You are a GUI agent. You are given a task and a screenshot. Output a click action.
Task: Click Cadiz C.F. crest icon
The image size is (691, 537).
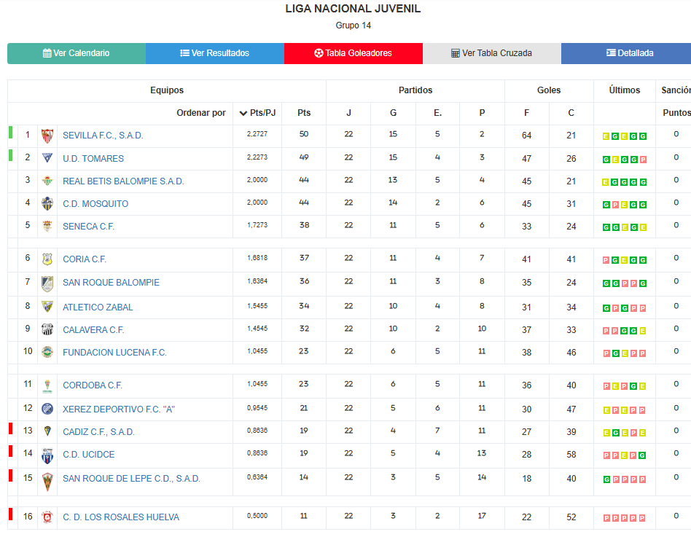(47, 431)
